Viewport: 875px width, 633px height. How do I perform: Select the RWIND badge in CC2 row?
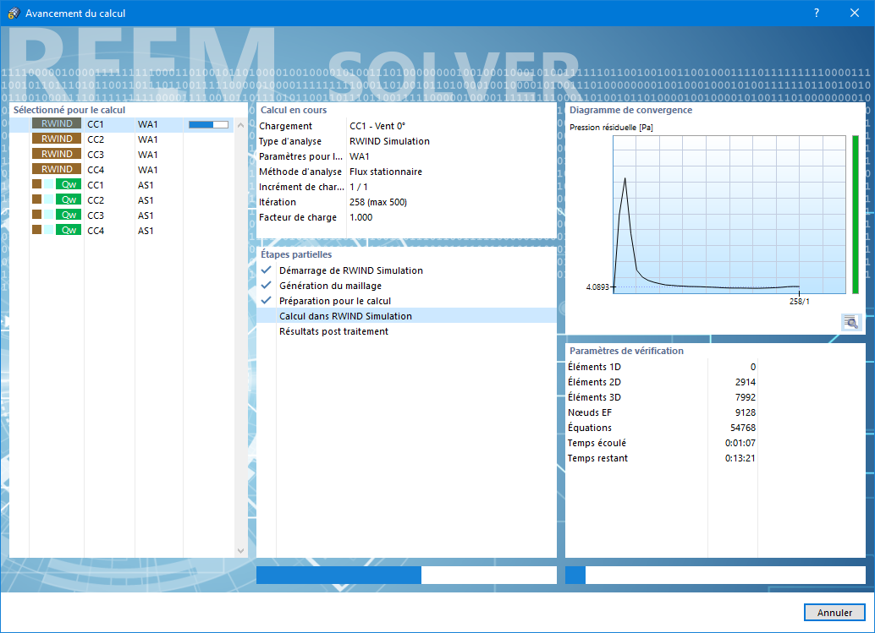57,139
